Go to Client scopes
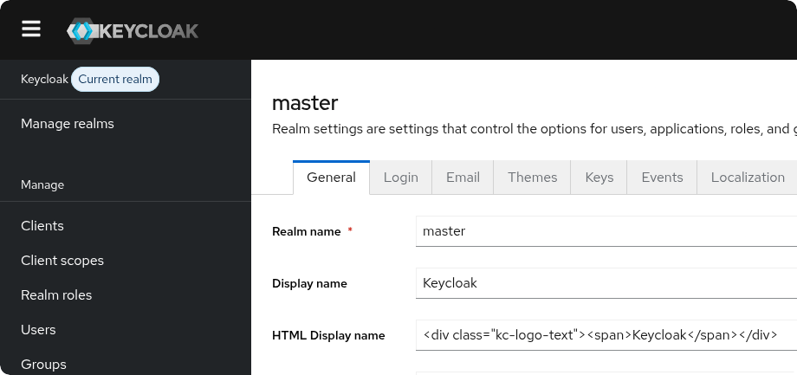The image size is (797, 375). (x=62, y=261)
